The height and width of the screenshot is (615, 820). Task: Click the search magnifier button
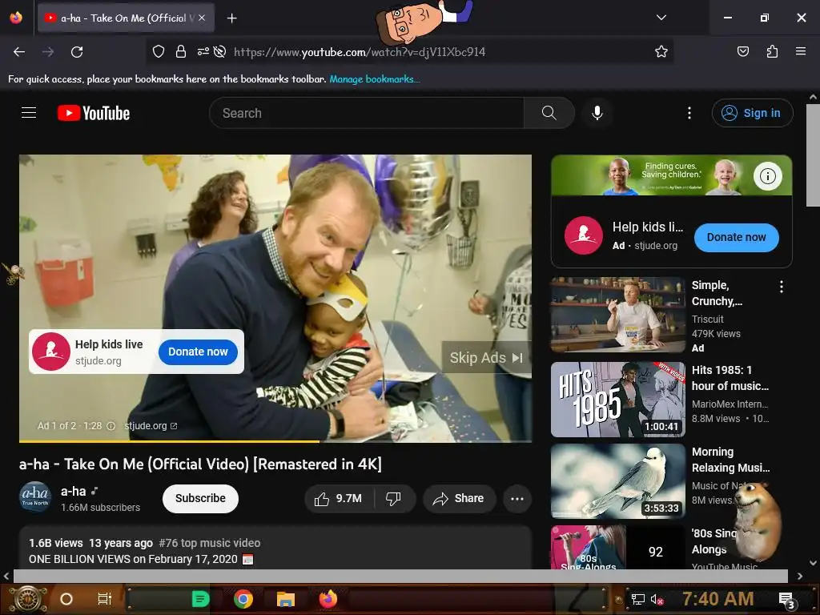pyautogui.click(x=549, y=113)
